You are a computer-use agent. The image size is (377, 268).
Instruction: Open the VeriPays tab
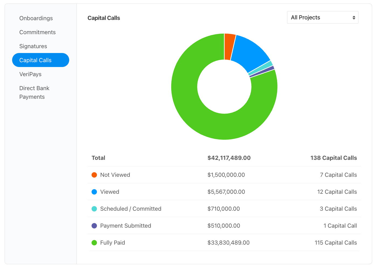coord(30,74)
